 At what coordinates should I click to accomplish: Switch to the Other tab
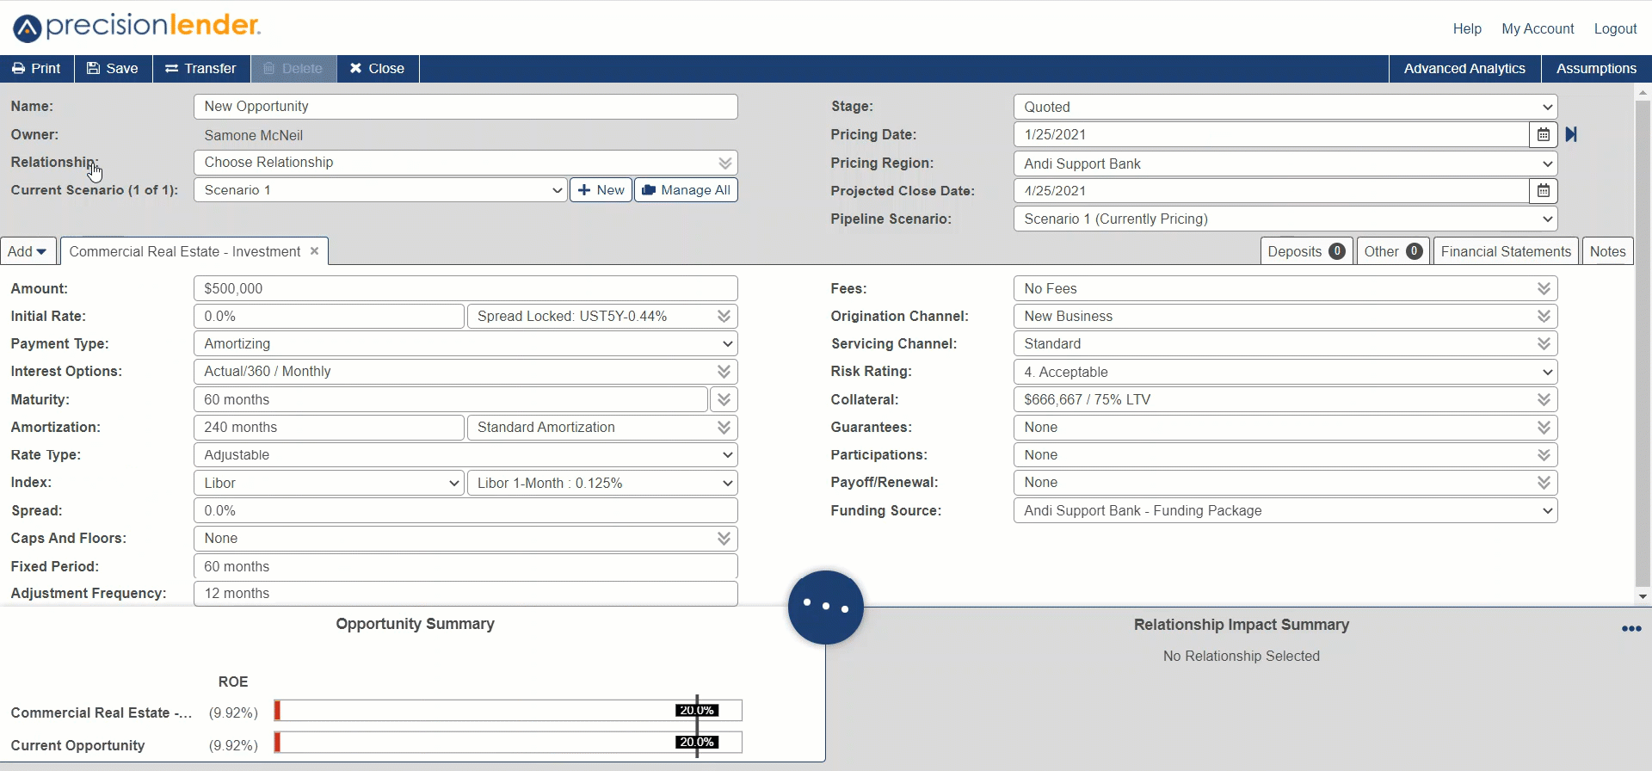1392,251
